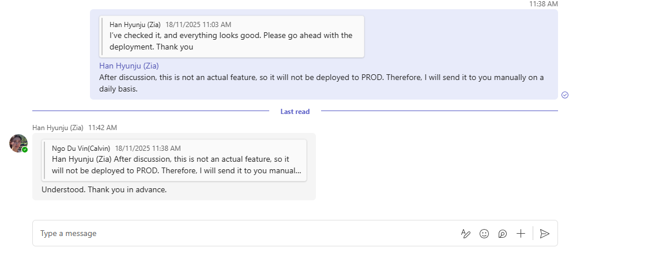Click the quoted date 18/11/2025 11:38 AM
652x255 pixels.
(x=148, y=149)
